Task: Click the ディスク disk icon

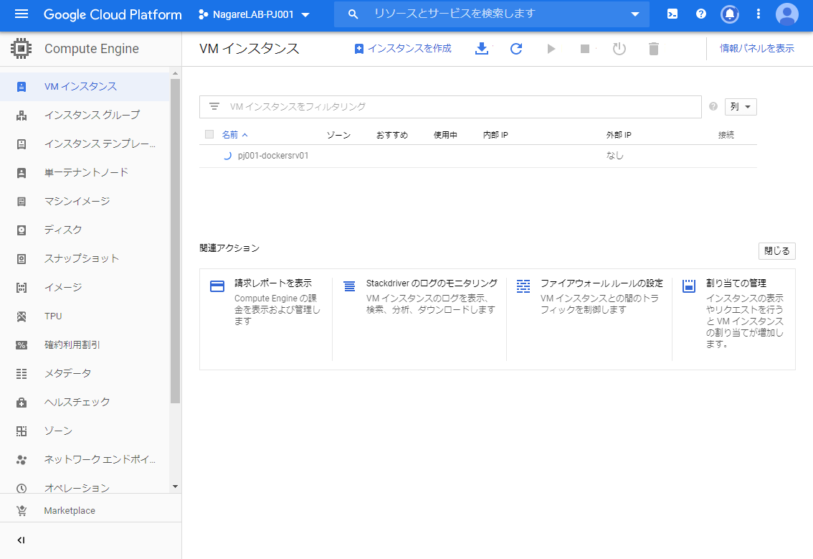Action: pyautogui.click(x=22, y=230)
